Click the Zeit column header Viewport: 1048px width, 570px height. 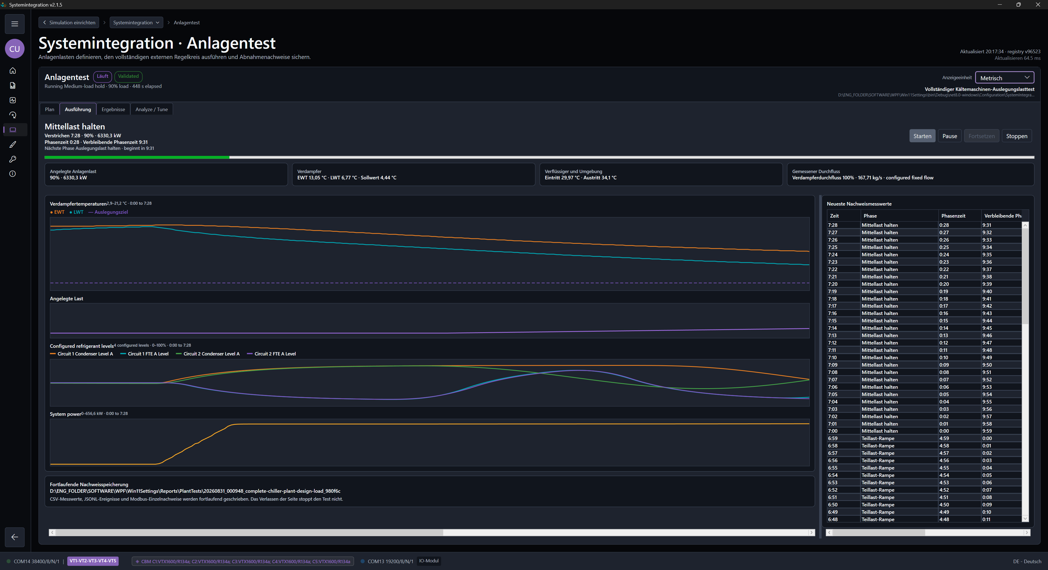(x=844, y=216)
